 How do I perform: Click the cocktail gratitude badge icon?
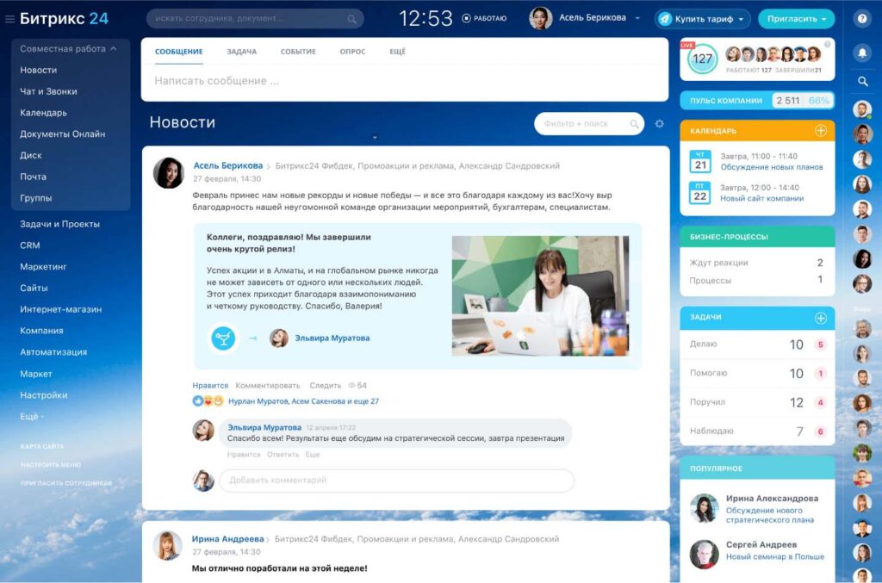pyautogui.click(x=223, y=338)
